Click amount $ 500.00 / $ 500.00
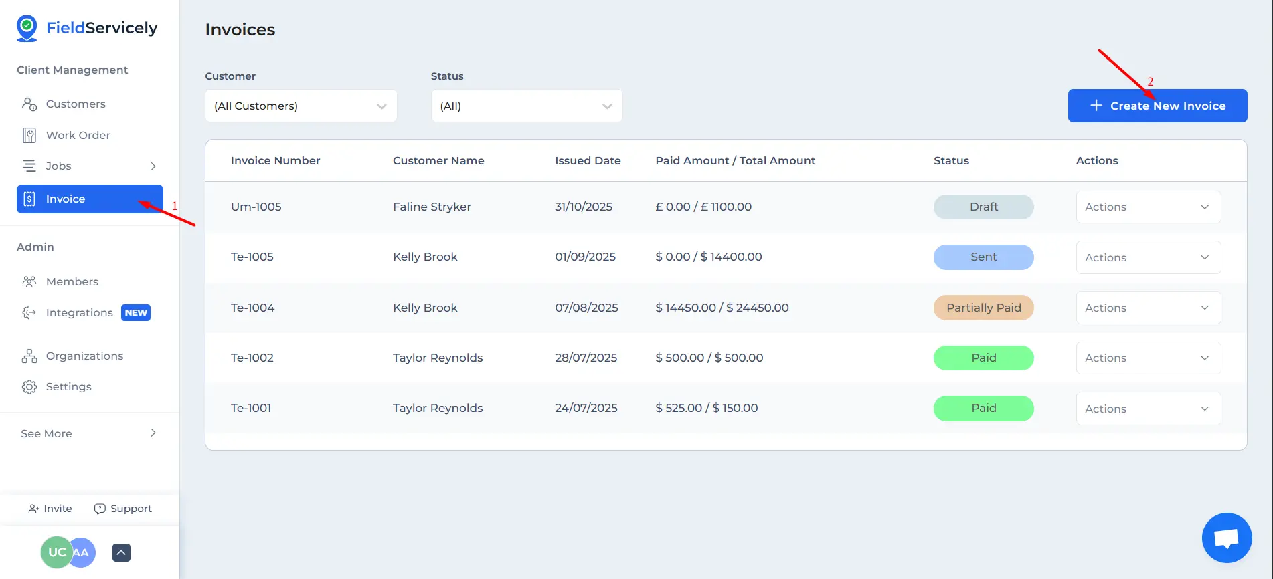1273x579 pixels. click(709, 358)
